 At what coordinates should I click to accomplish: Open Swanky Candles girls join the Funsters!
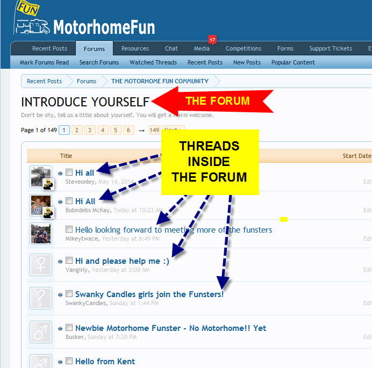pos(149,294)
